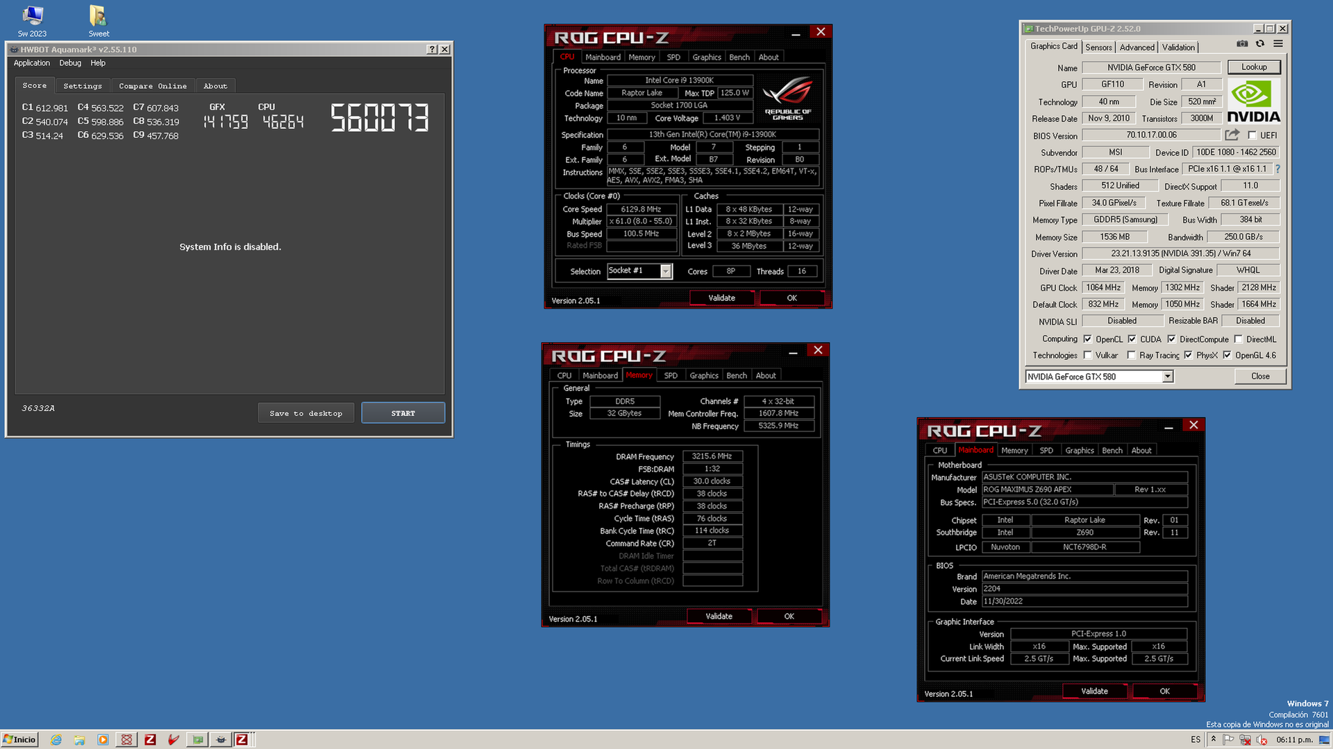
Task: Click the Republic of Gamers logo in CPU-Z
Action: pos(787,99)
